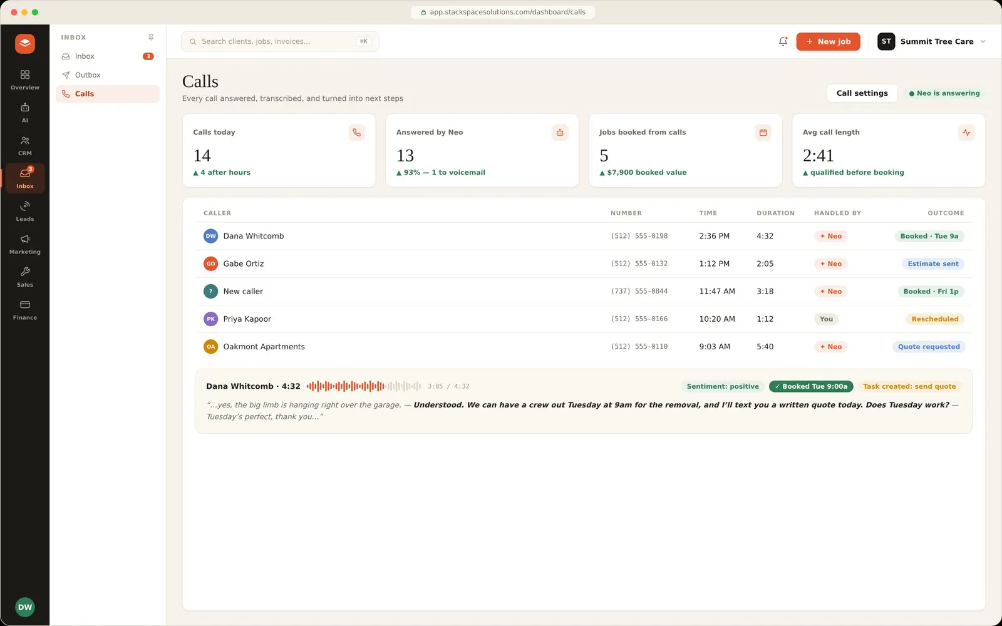1002x626 pixels.
Task: Open Call settings
Action: [x=862, y=93]
